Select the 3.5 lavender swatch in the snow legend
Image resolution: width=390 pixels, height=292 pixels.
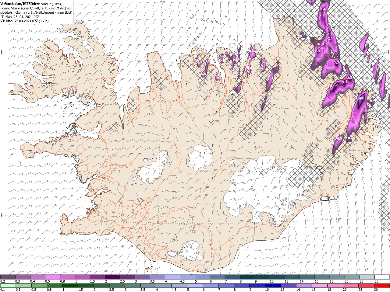coord(157,277)
